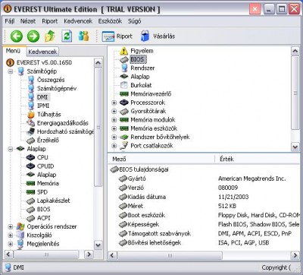Click the Rendszer computer icon in DMI list
The width and height of the screenshot is (303, 275).
point(124,68)
